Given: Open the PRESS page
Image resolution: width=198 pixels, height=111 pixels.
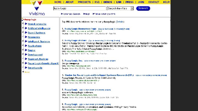Looking at the screenshot, I should [x=130, y=2].
